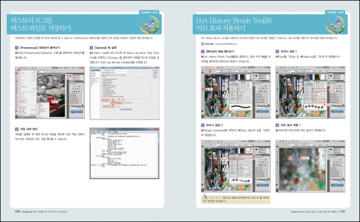Click the Art History Brush tool in step 1

(x=203, y=89)
